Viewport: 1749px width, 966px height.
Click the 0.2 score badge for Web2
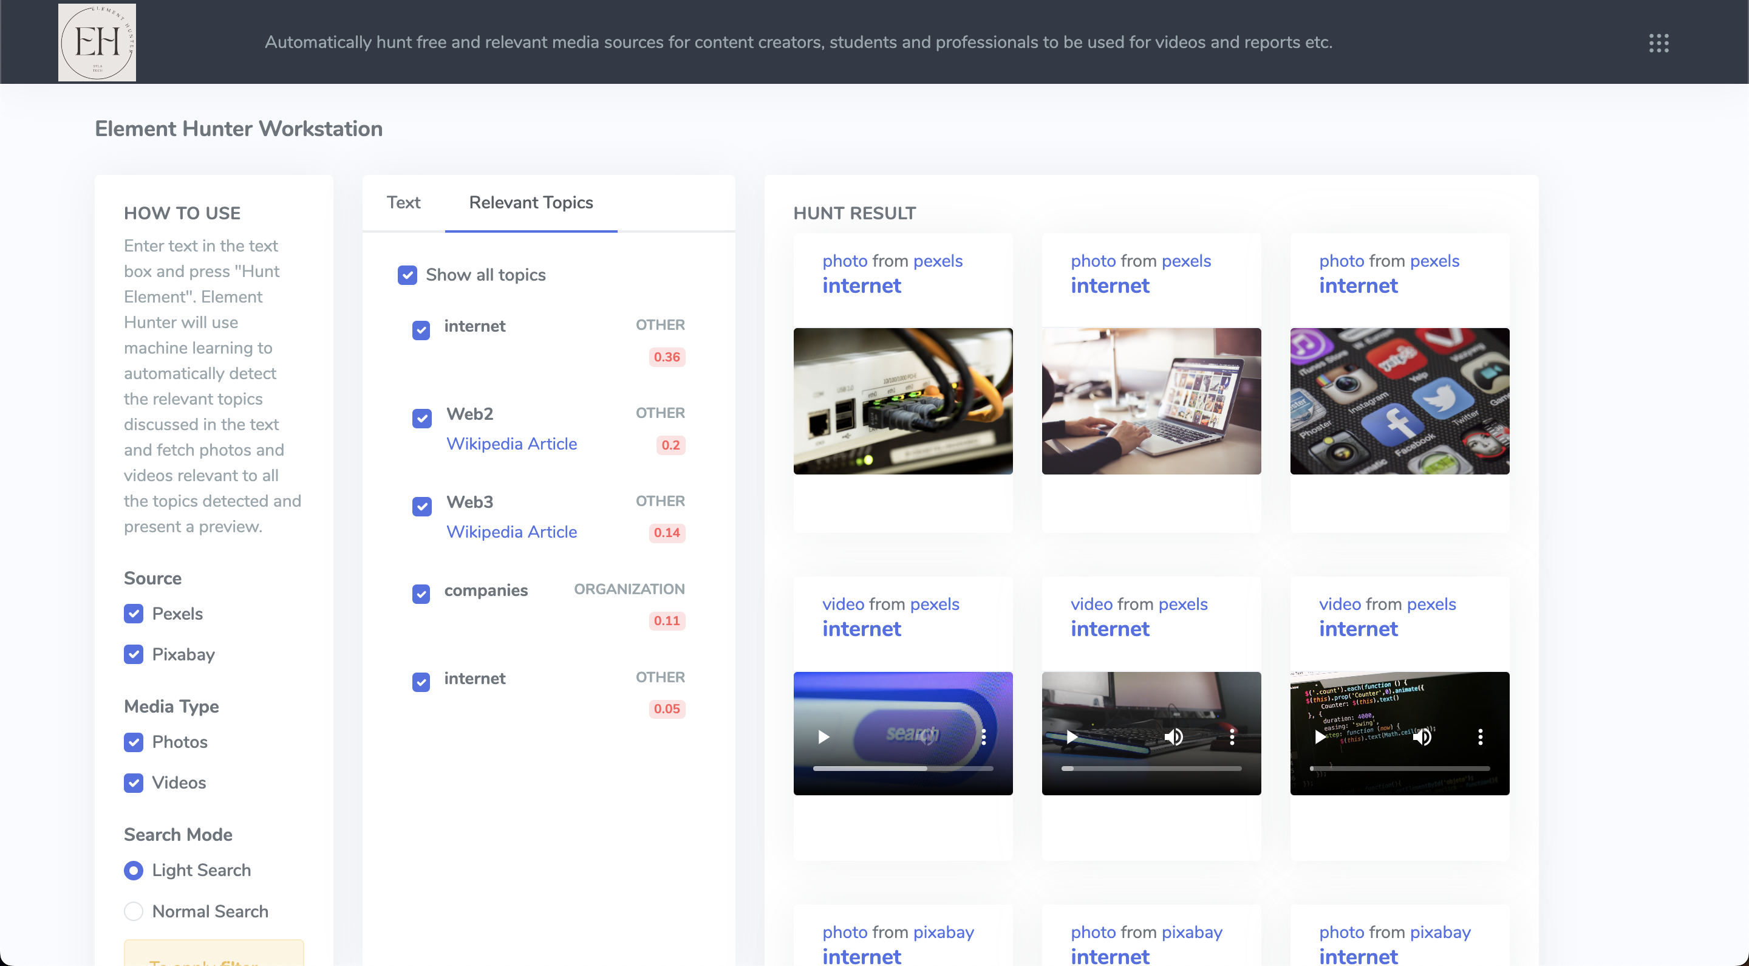click(670, 445)
